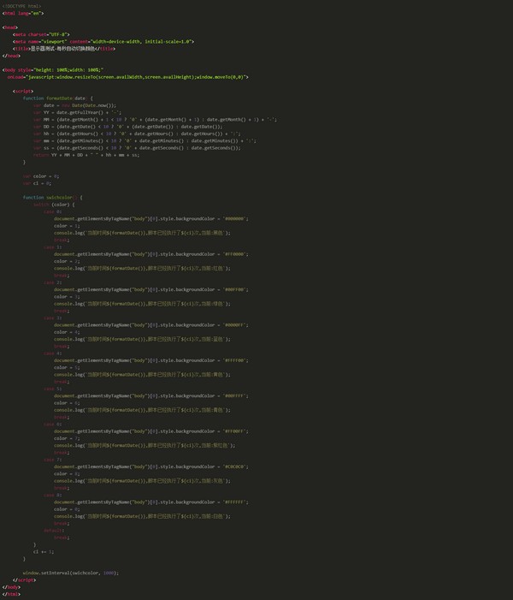Click the backgroundColor = '#0000FF' line
This screenshot has width=513, height=600.
coord(151,325)
